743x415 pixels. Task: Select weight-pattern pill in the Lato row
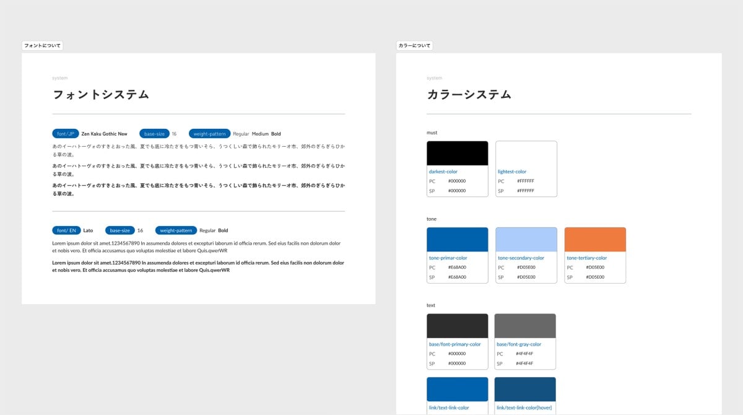pyautogui.click(x=176, y=230)
